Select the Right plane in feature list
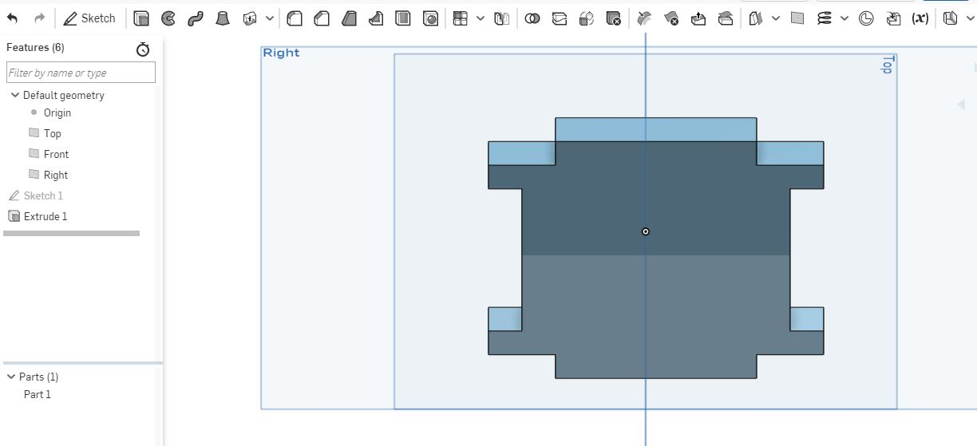The image size is (977, 446). click(55, 175)
